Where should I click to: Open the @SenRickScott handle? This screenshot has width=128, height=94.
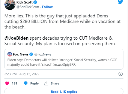pyautogui.click(x=28, y=7)
